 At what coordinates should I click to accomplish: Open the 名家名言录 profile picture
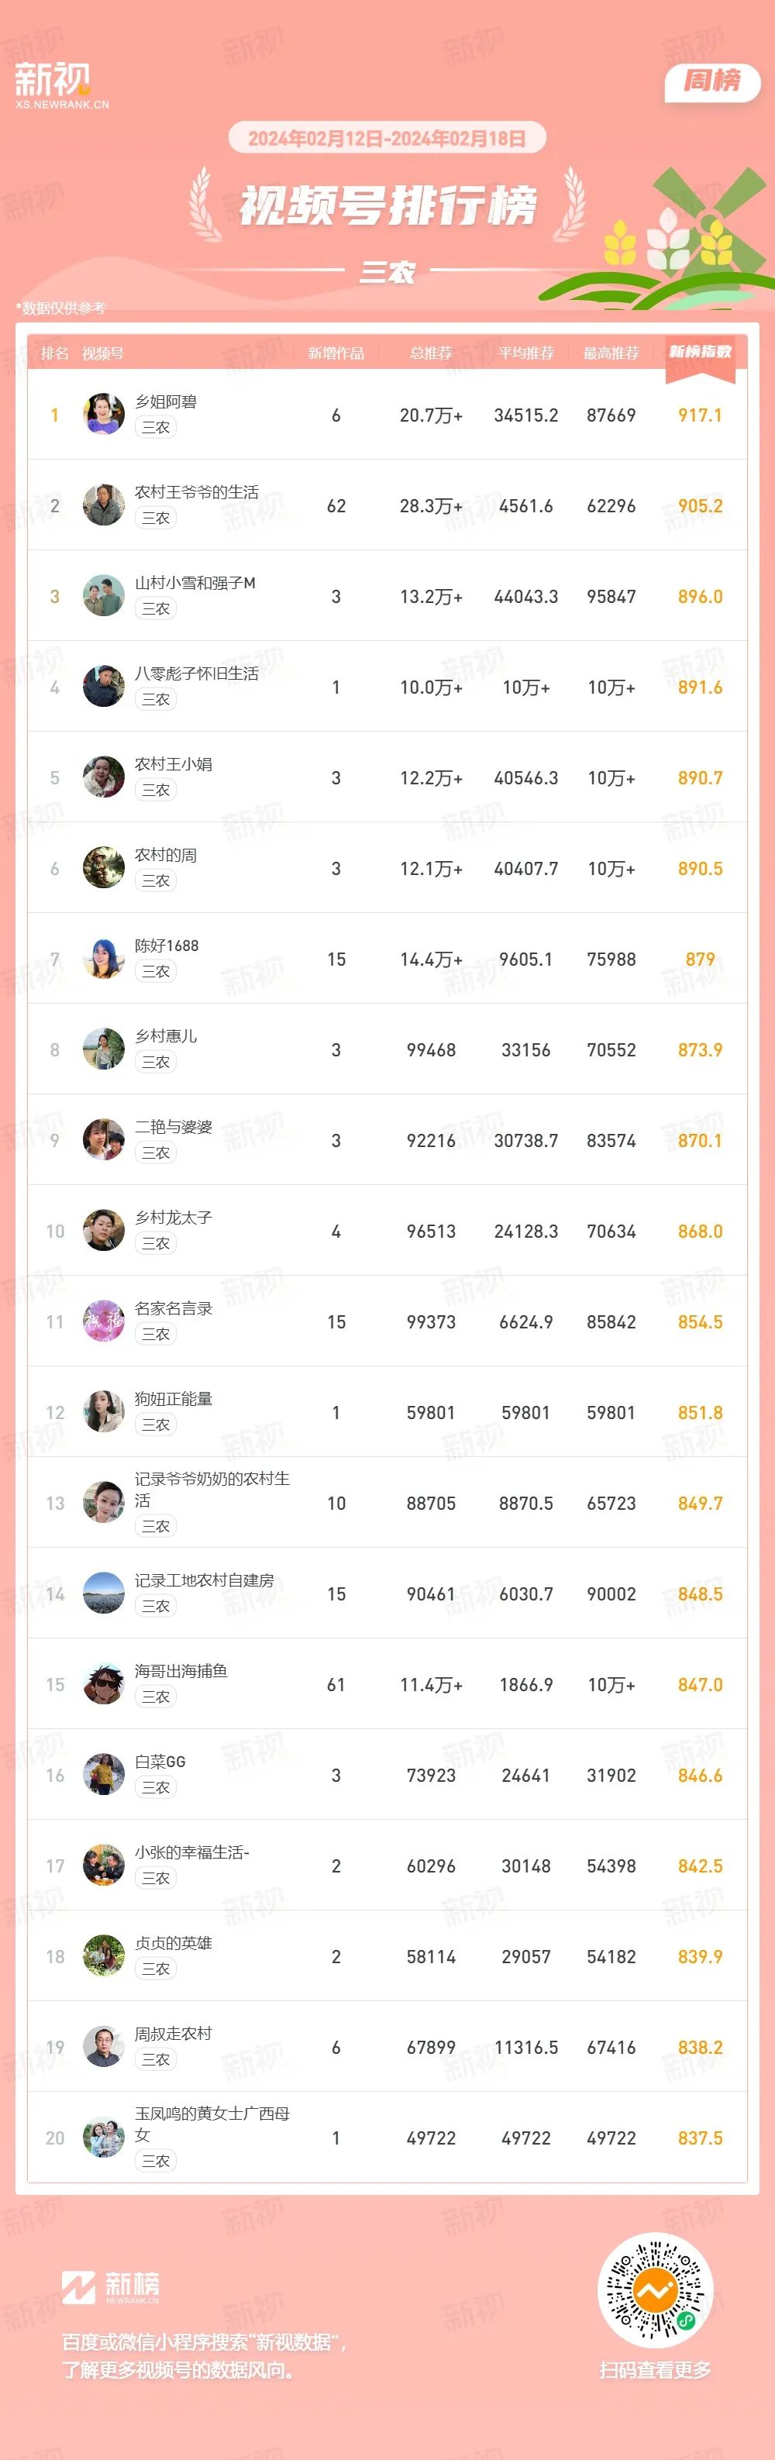click(x=103, y=1321)
